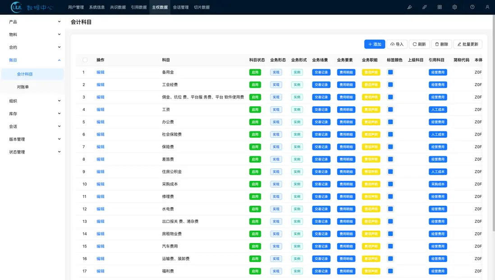The image size is (495, 280).
Task: Click 实现 tag in 房租物业费 row
Action: tap(276, 234)
